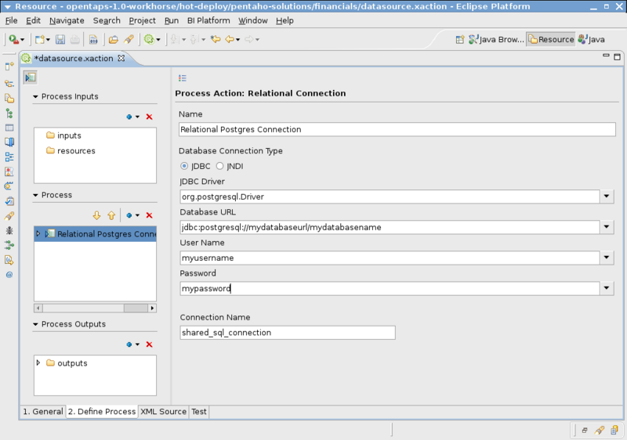Open the JDBC Driver dropdown arrow

pyautogui.click(x=607, y=197)
